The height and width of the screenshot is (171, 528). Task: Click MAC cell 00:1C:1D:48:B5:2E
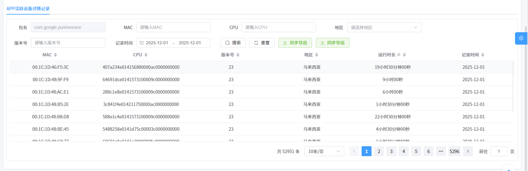(51, 104)
